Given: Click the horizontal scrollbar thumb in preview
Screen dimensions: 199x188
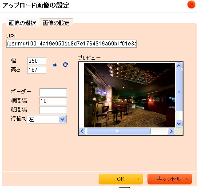Looking at the screenshot, I should [118, 131].
